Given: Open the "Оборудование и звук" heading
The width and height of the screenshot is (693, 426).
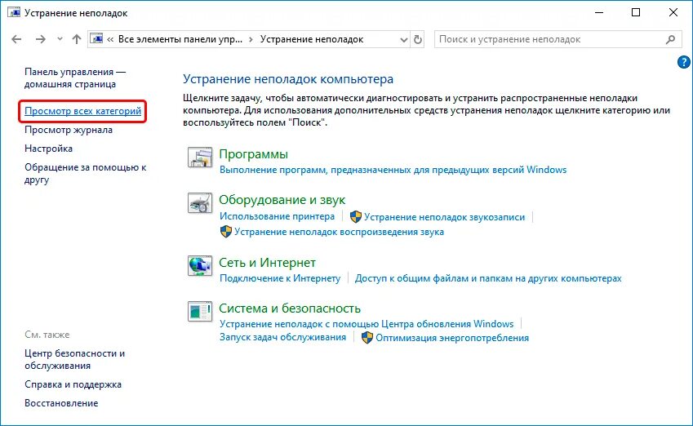Looking at the screenshot, I should point(282,200).
